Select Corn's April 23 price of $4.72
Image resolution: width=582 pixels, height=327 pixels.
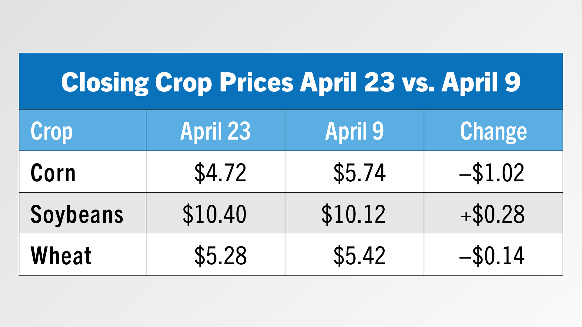click(x=220, y=173)
